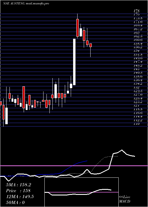Click the Price : 158 label
This screenshot has width=148, height=207.
pos(18,191)
